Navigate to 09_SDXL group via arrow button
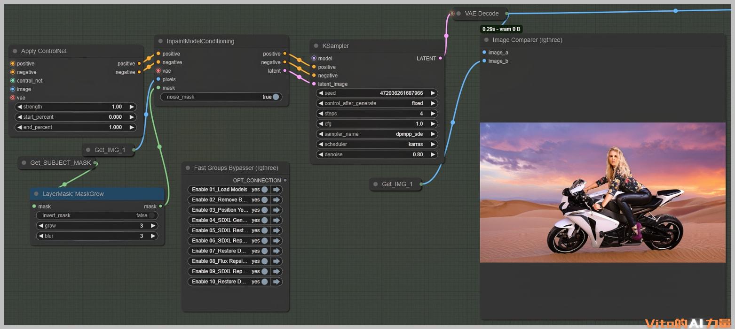735x329 pixels. (277, 271)
